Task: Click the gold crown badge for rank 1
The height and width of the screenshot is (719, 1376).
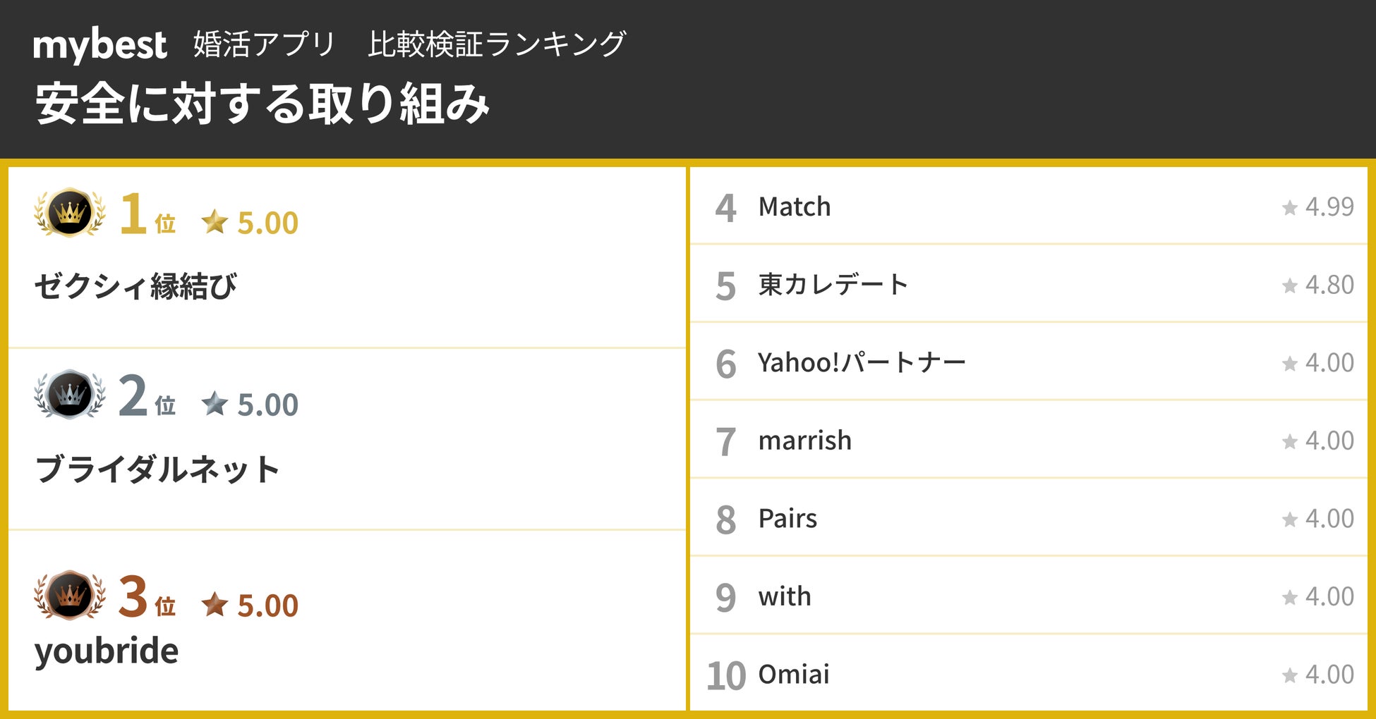Action: (x=70, y=212)
